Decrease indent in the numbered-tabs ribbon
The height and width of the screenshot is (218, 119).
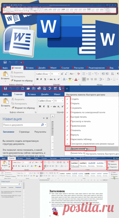tap(103, 74)
